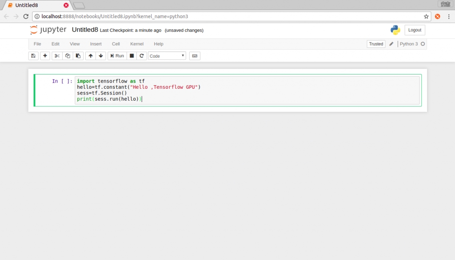This screenshot has height=260, width=455.
Task: Go forward in browser history
Action: (x=16, y=16)
